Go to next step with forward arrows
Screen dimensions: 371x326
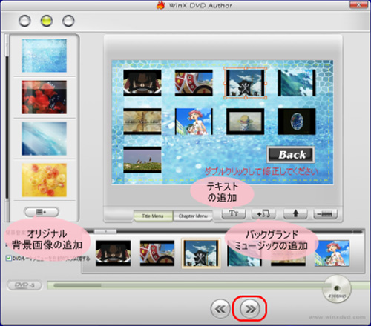click(x=250, y=308)
